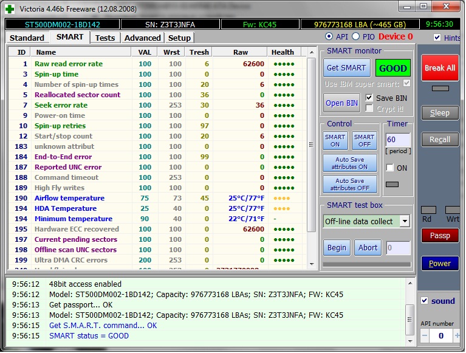Click the Name column header
The image size is (466, 353).
pos(81,52)
